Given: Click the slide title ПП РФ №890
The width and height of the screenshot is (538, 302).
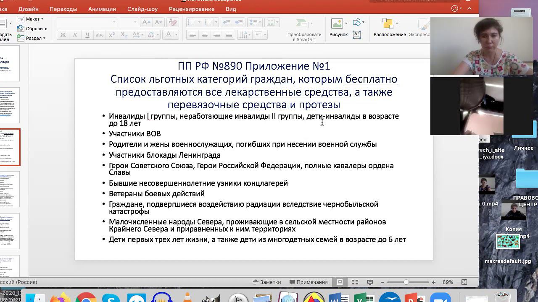Looking at the screenshot, I should click(254, 66).
